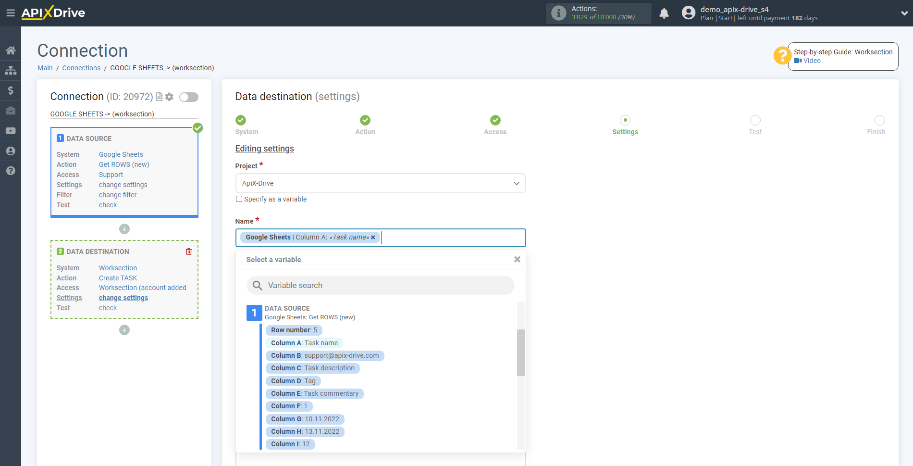Image resolution: width=913 pixels, height=466 pixels.
Task: Expand the account menu chevron
Action: (904, 13)
